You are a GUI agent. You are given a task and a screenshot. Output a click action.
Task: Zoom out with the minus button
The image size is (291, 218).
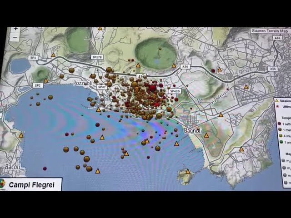(x=15, y=37)
